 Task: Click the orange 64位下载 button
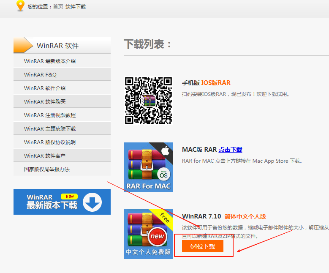click(x=202, y=246)
